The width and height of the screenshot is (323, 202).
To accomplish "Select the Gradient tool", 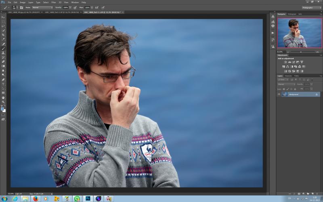I will (x=3, y=66).
